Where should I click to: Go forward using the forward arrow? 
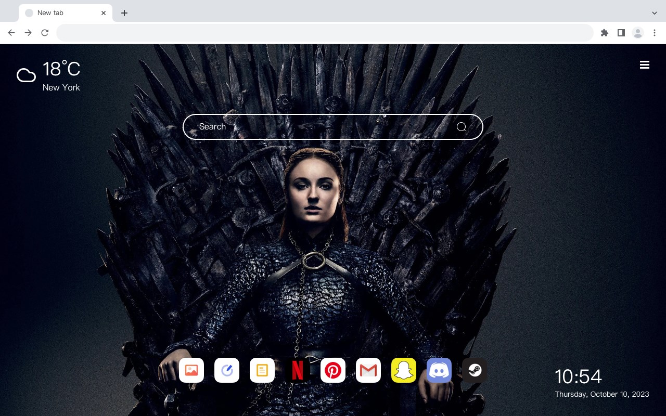[28, 33]
